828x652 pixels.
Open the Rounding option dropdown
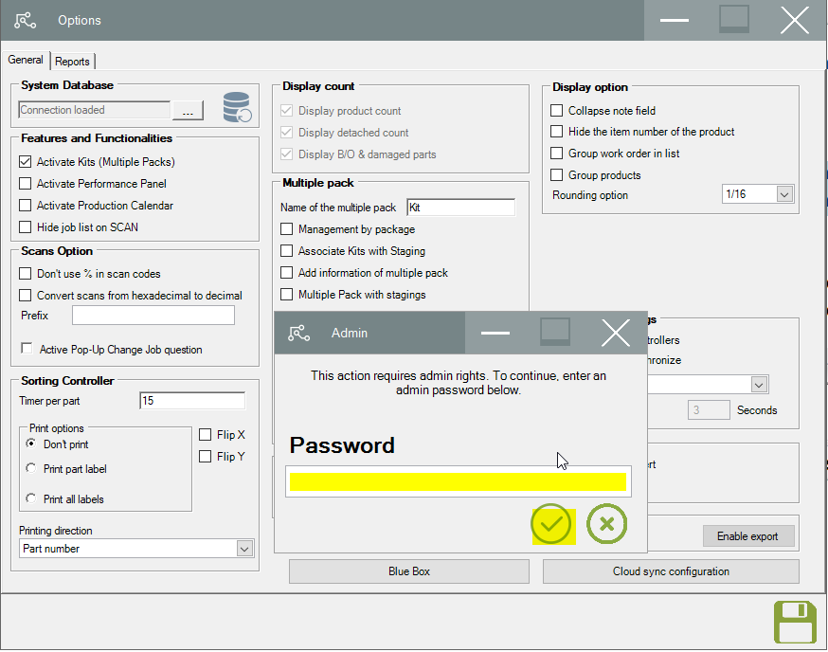coord(784,194)
